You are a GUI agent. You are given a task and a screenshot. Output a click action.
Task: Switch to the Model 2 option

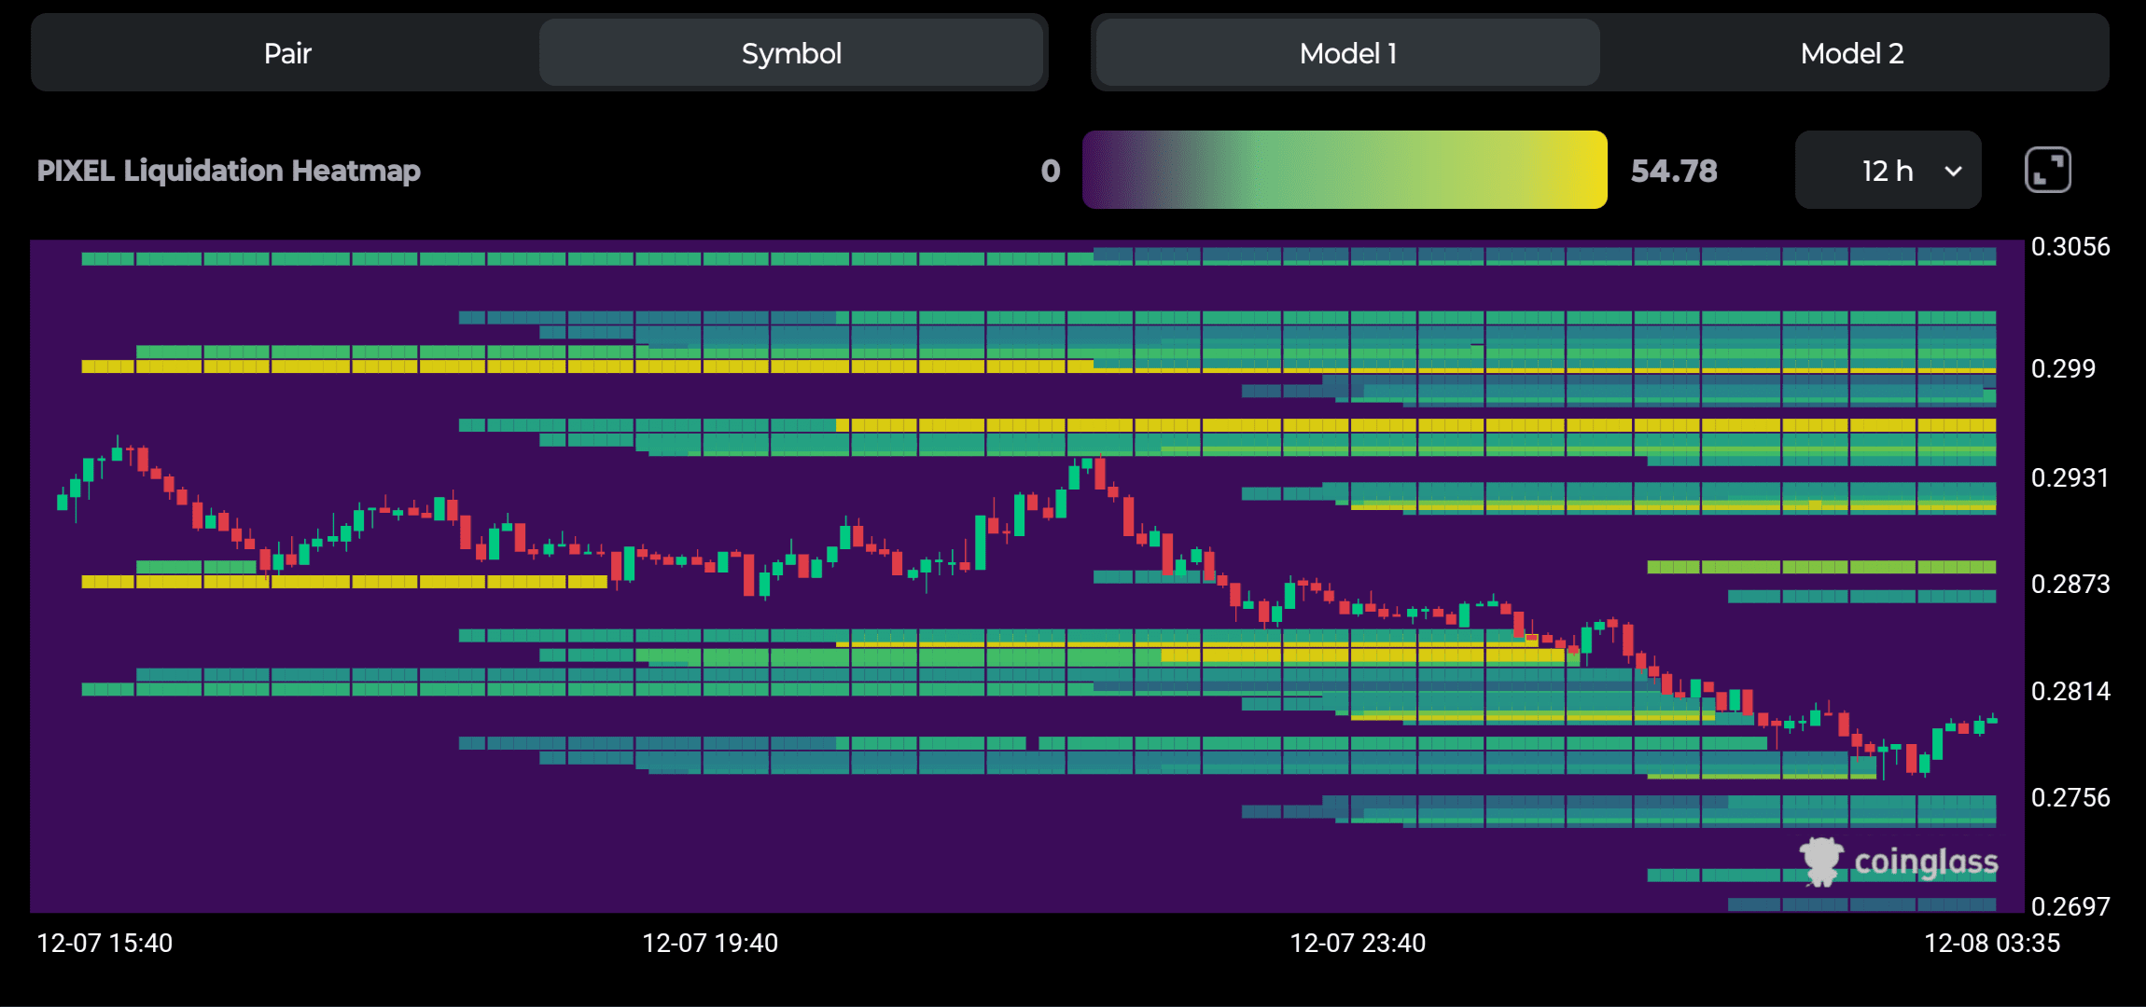coord(1851,53)
